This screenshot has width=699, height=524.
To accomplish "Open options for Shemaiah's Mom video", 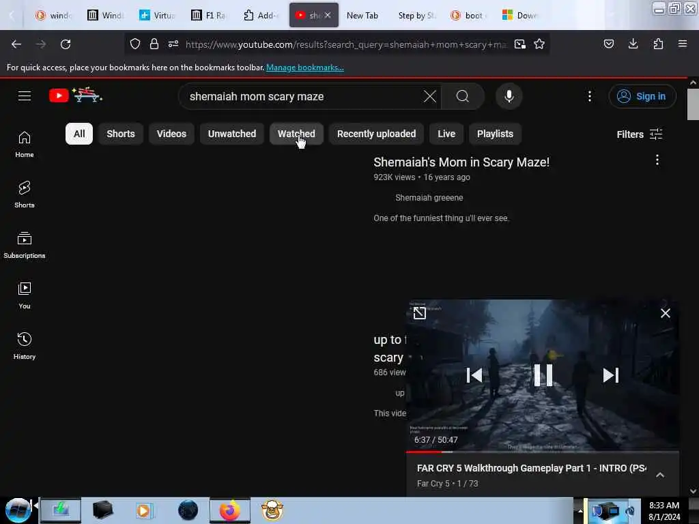I will click(657, 160).
